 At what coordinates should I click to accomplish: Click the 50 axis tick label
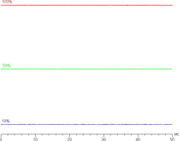[172, 139]
